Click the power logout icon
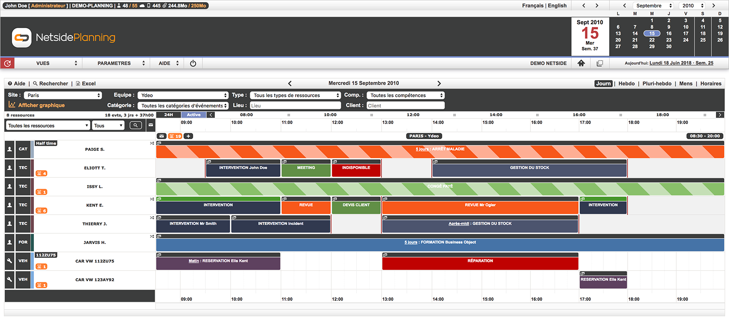729x318 pixels. pyautogui.click(x=193, y=63)
